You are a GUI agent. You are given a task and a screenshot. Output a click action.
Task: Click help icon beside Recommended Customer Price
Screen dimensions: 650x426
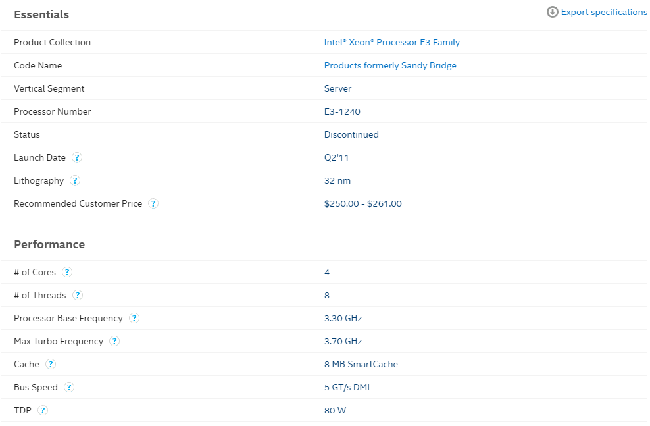[x=153, y=203]
